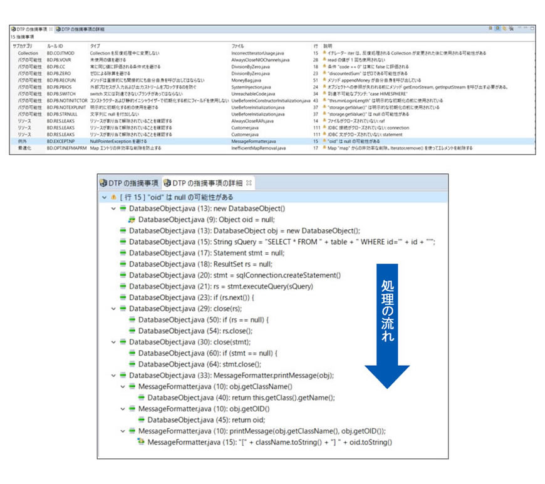This screenshot has height=484, width=545.
Task: Click step icon beside "(45): return oid;"
Action: click(x=141, y=420)
